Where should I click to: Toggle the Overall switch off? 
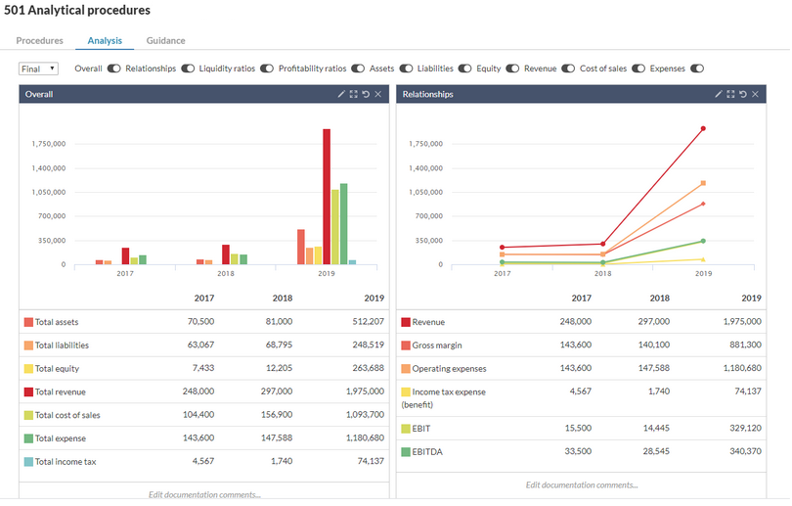[x=114, y=69]
